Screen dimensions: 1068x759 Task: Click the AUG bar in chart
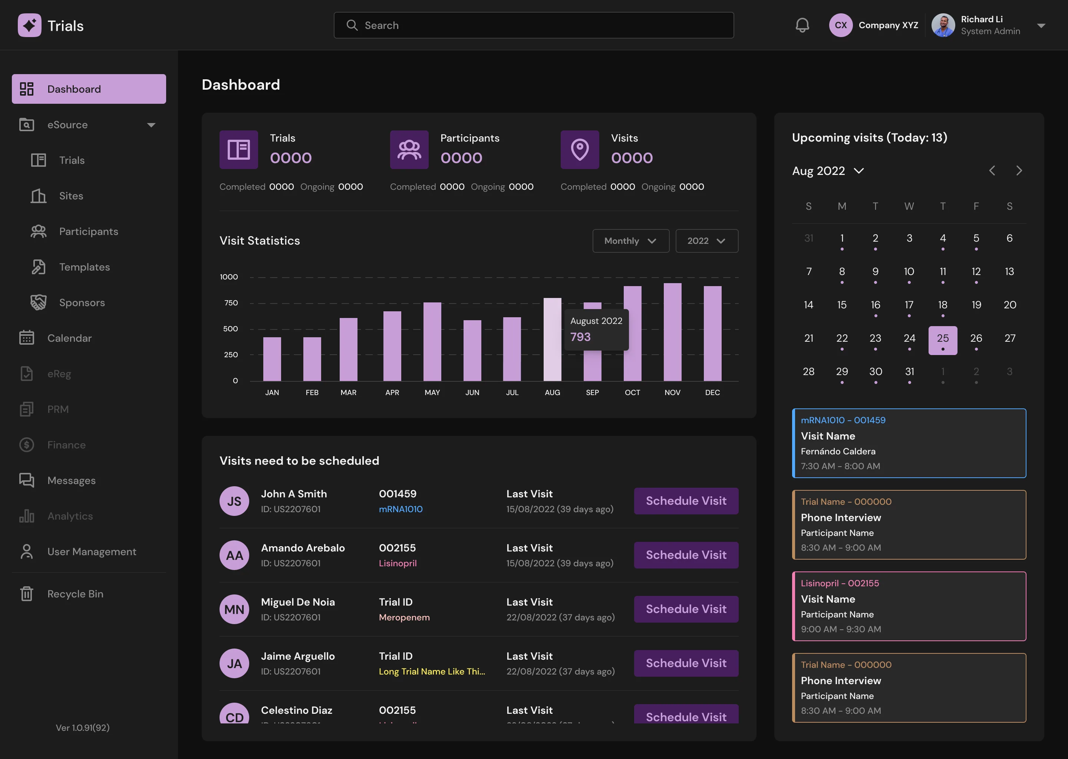click(x=552, y=339)
